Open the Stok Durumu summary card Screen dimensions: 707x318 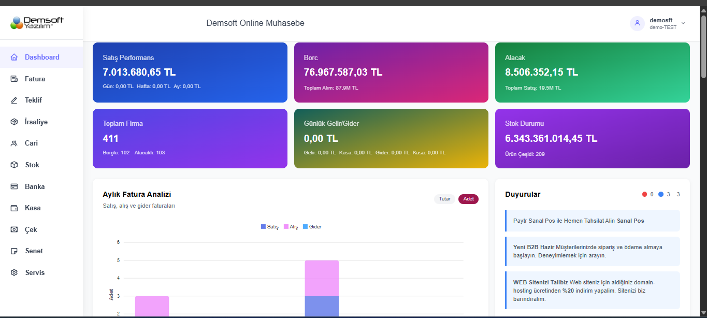pyautogui.click(x=592, y=138)
